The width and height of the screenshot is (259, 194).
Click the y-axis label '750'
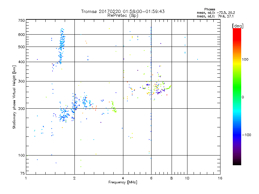click(x=21, y=20)
